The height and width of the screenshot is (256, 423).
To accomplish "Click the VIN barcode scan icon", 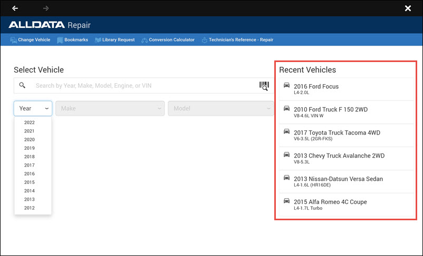I will coord(264,86).
